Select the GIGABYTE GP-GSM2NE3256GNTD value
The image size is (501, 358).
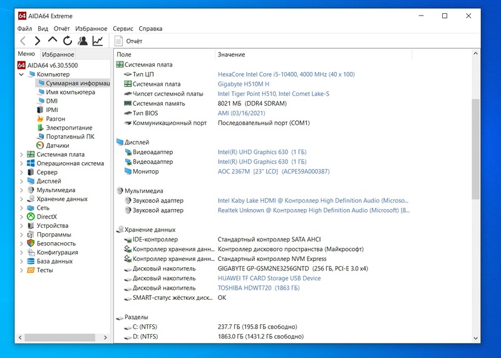click(x=292, y=268)
